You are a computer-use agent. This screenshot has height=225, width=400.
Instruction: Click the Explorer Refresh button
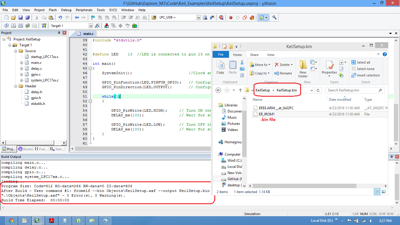pos(318,90)
